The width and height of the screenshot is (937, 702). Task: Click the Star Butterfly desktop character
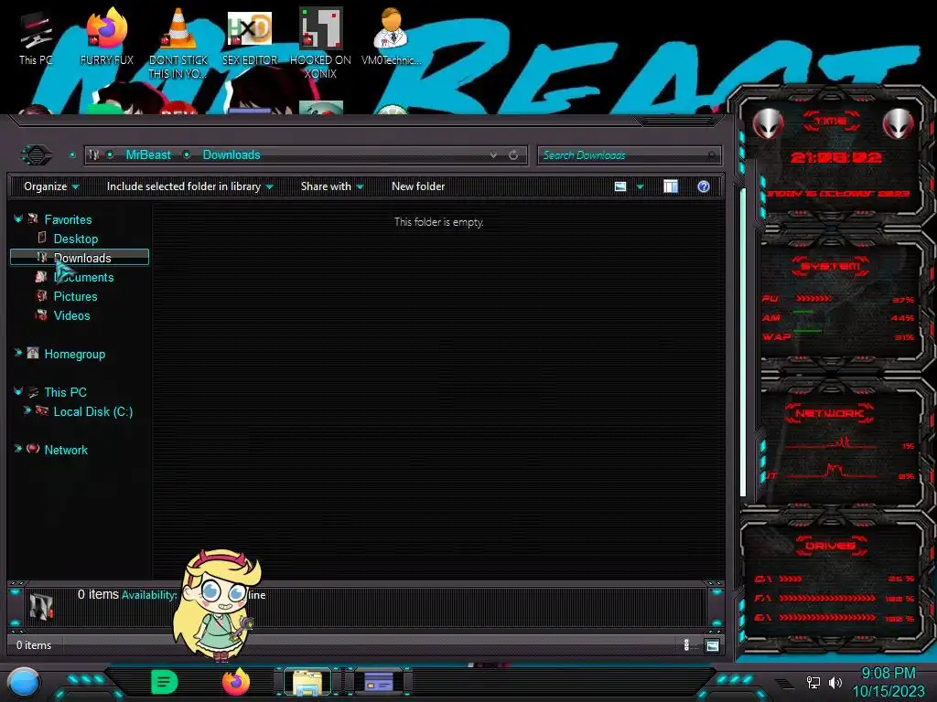click(216, 604)
